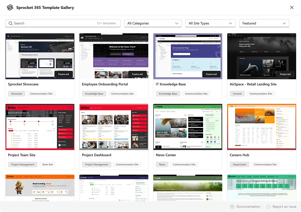Select the Employee Onboarding Portal title
Screen dimensions: 301x212
(x=105, y=84)
